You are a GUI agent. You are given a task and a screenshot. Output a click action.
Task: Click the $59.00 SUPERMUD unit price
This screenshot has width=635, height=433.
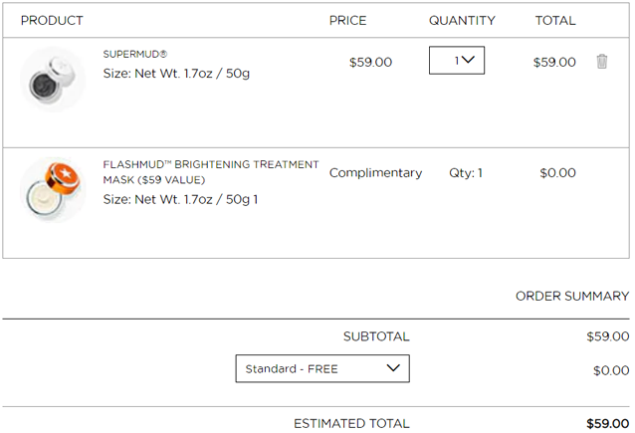click(x=370, y=62)
